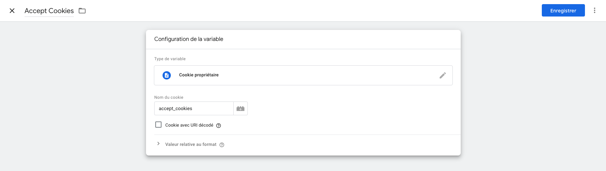This screenshot has height=171, width=606.
Task: Click the Valeur relative au format heading
Action: coord(191,145)
